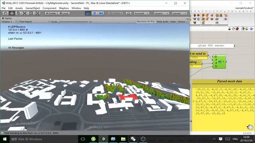
Task: Open Unity cloud services button
Action: tap(128, 13)
